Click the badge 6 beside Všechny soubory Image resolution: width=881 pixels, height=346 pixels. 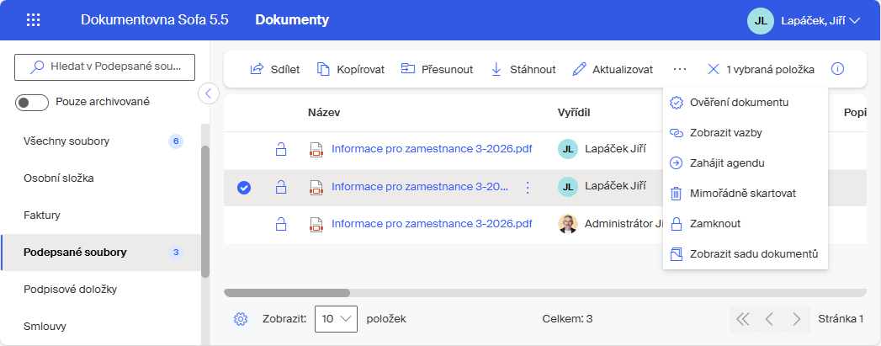coord(176,141)
